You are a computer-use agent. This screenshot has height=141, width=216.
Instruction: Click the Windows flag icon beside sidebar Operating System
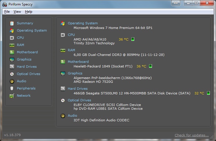point(12,31)
